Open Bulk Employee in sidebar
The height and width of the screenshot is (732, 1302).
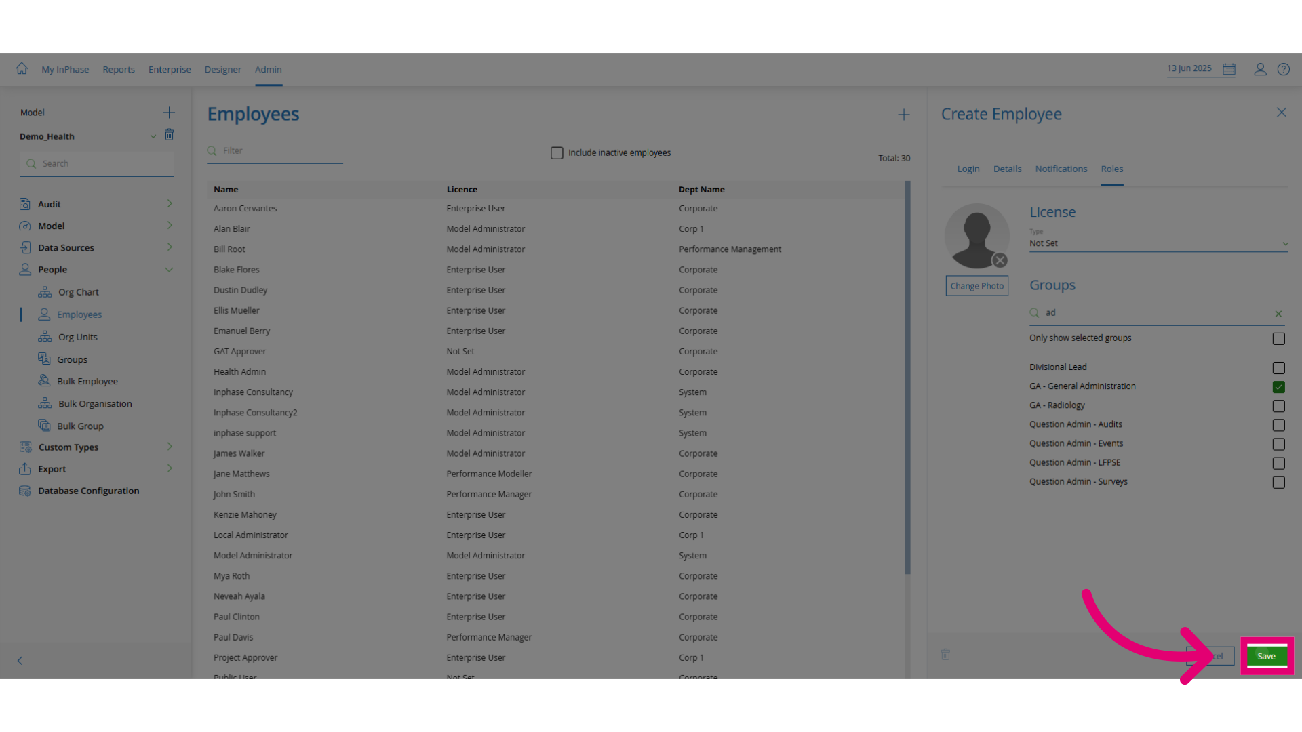click(87, 381)
